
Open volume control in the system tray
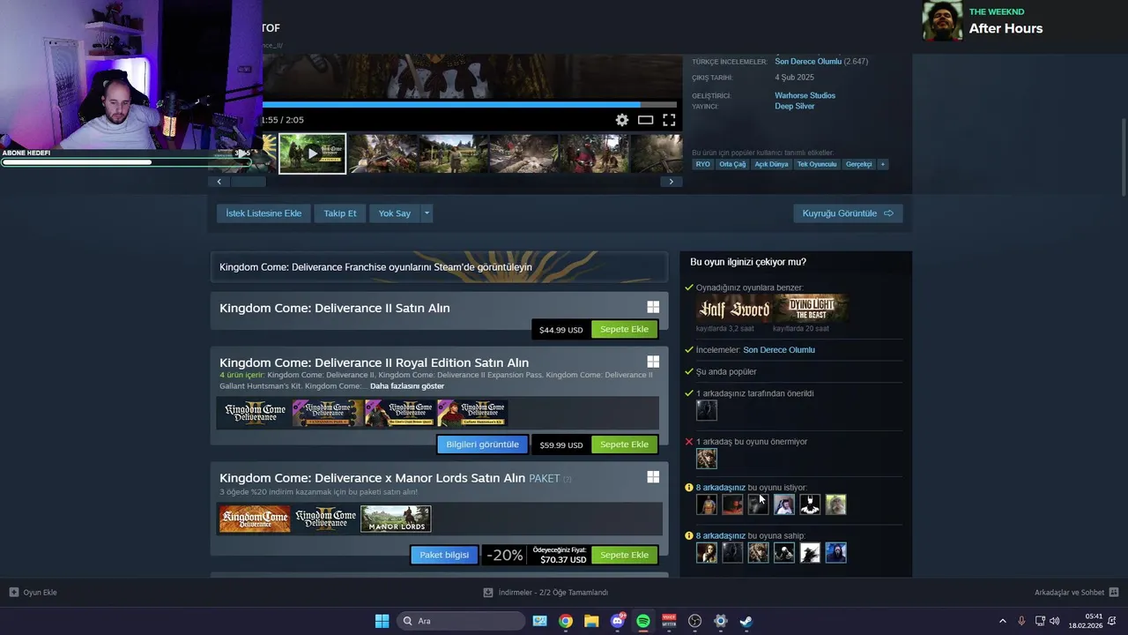pos(1055,621)
